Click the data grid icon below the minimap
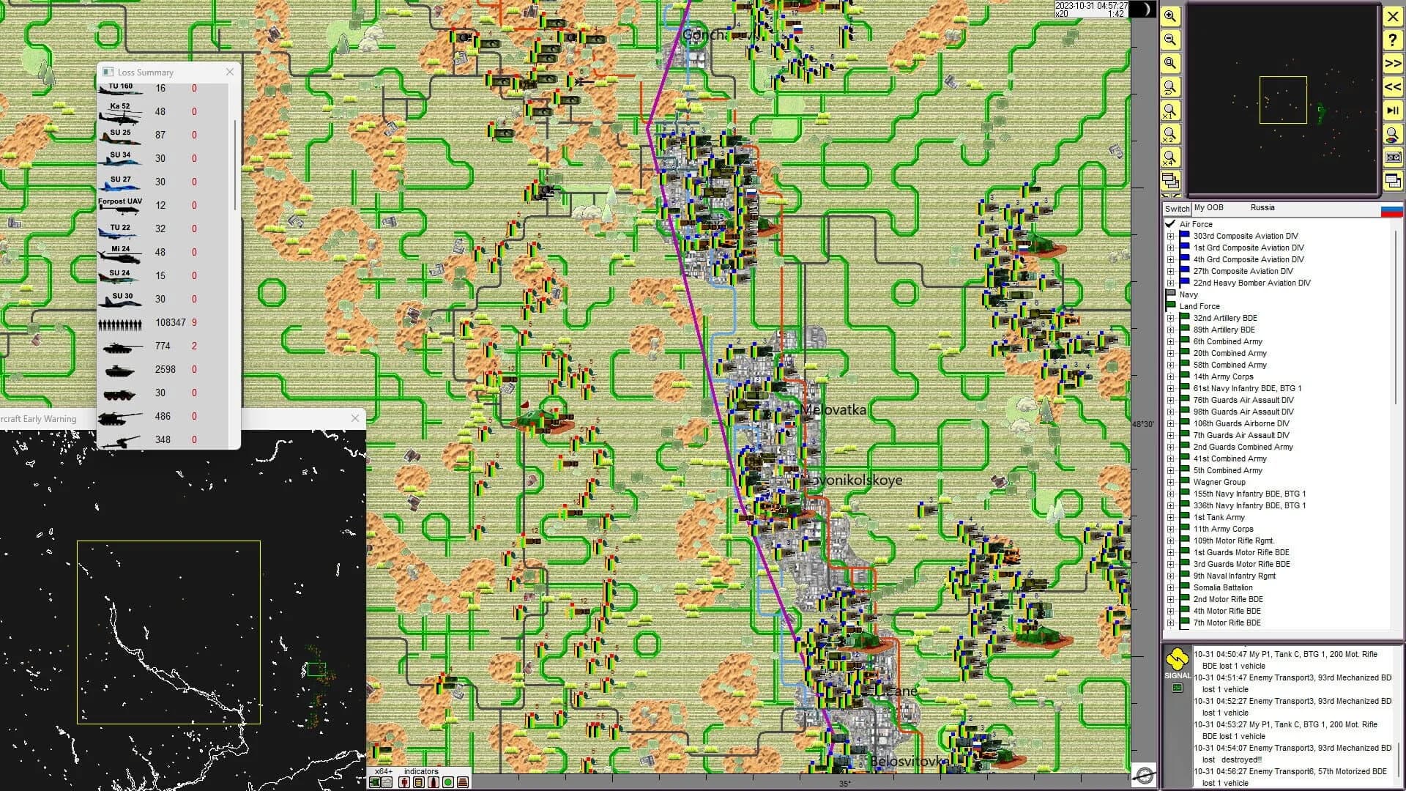Screen dimensions: 1406x791 1392,180
